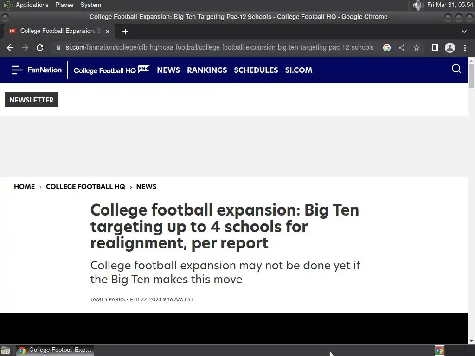The image size is (475, 356).
Task: Reload the current page
Action: [40, 48]
